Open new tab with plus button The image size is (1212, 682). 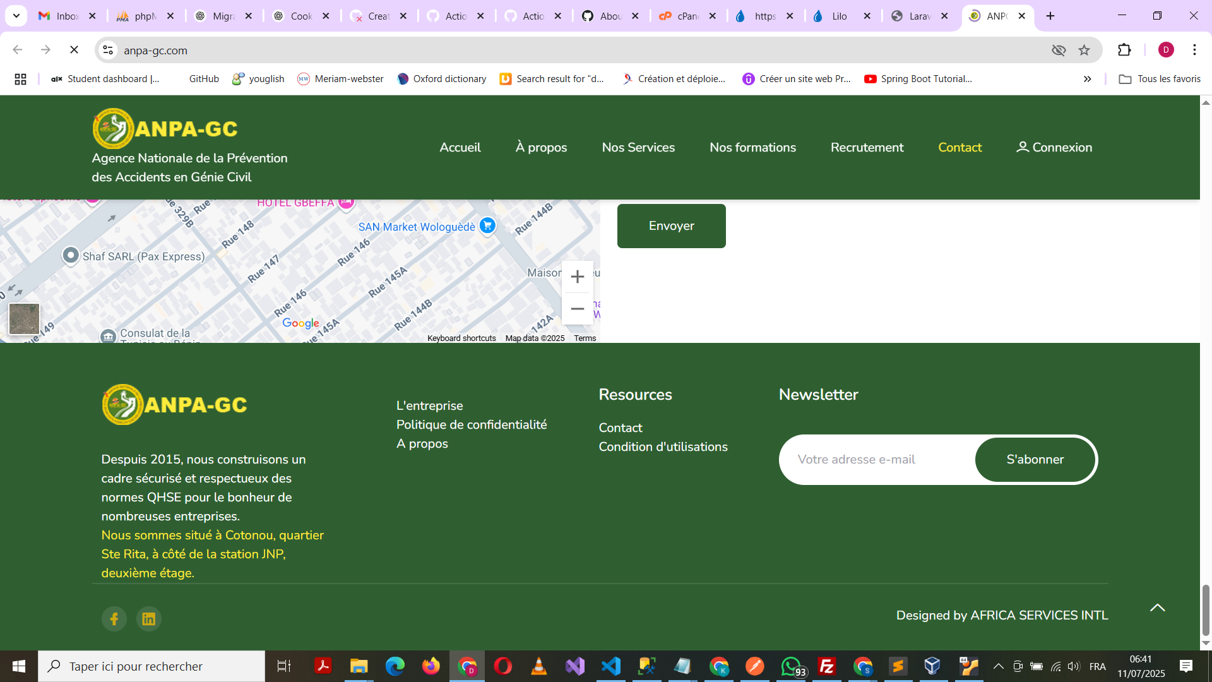click(x=1050, y=16)
